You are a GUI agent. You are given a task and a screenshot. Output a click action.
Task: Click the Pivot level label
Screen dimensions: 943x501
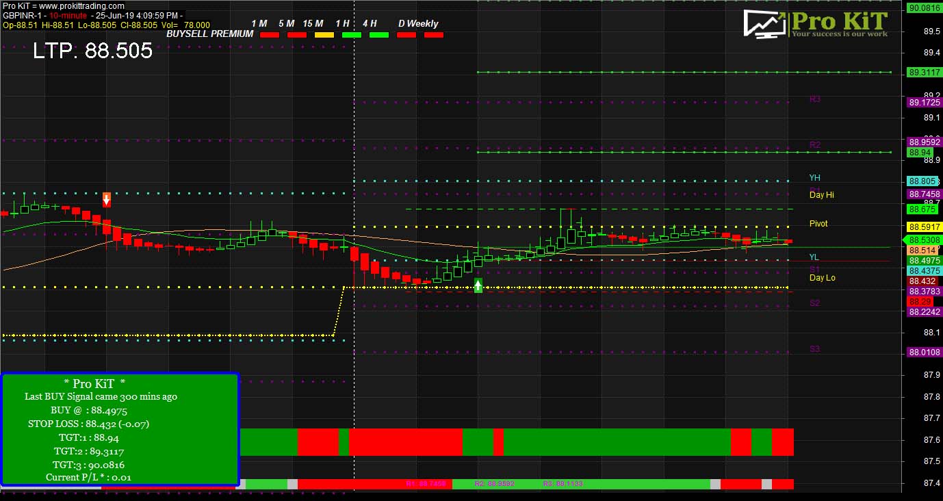818,224
